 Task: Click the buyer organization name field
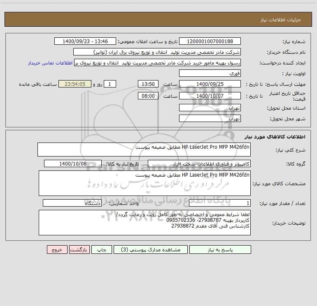point(157,52)
